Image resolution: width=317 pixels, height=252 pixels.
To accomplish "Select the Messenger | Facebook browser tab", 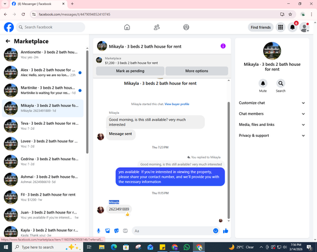I will (x=38, y=4).
